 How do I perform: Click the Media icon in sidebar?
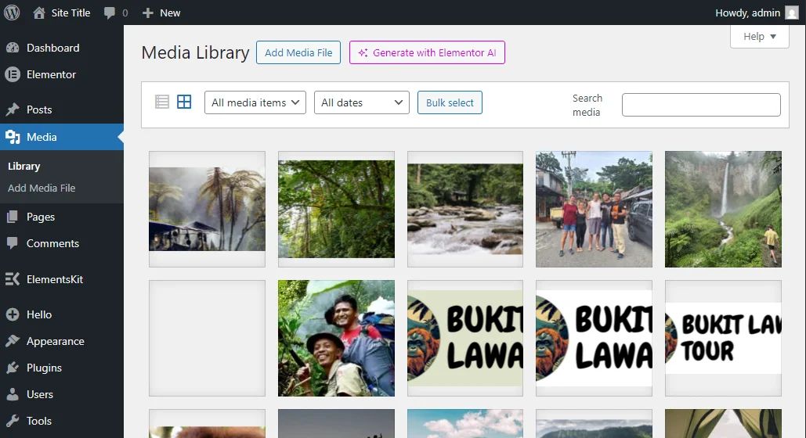point(13,137)
